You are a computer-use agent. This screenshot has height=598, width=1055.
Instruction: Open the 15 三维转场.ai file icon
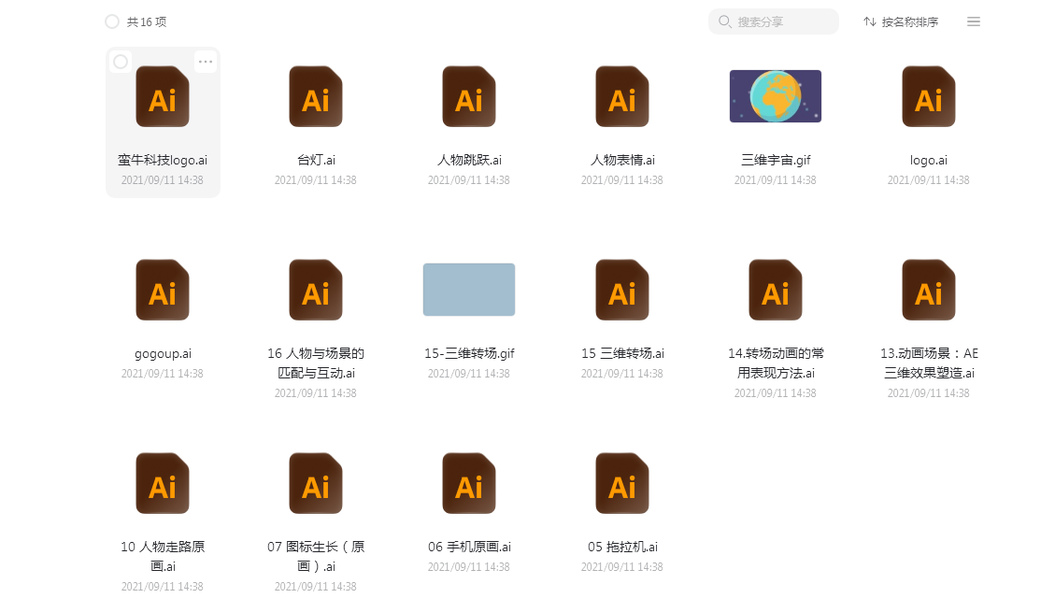(x=622, y=290)
